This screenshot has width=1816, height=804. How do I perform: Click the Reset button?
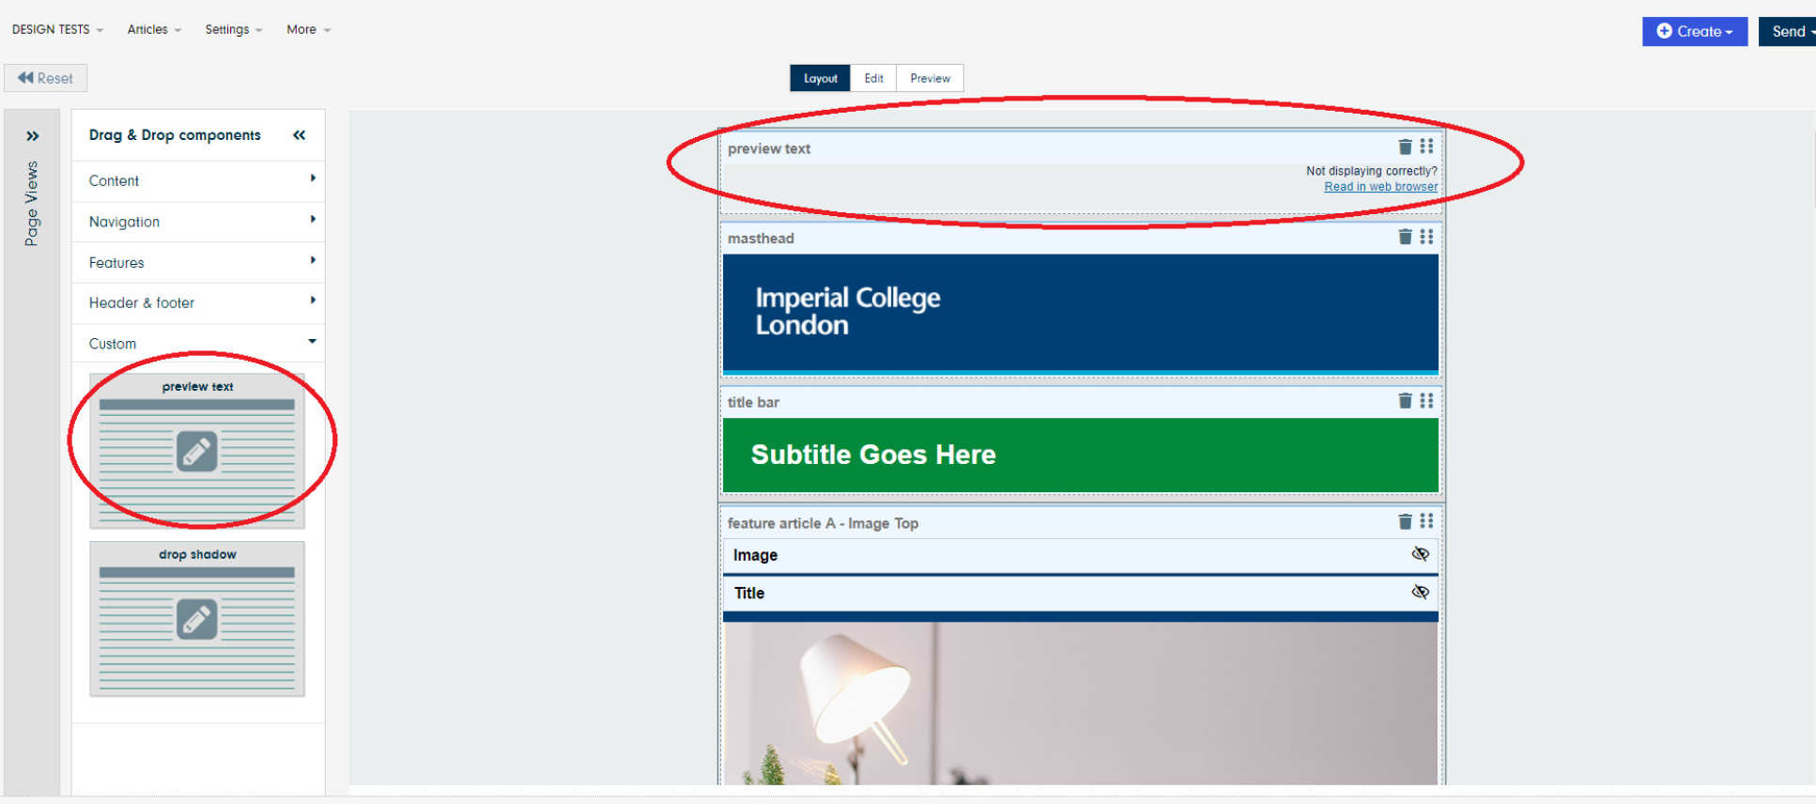click(x=45, y=78)
